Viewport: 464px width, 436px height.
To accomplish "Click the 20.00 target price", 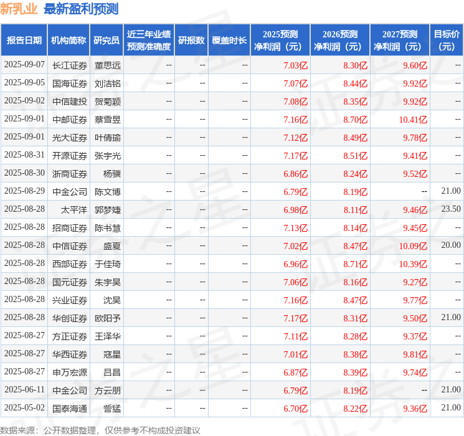I will (x=451, y=245).
